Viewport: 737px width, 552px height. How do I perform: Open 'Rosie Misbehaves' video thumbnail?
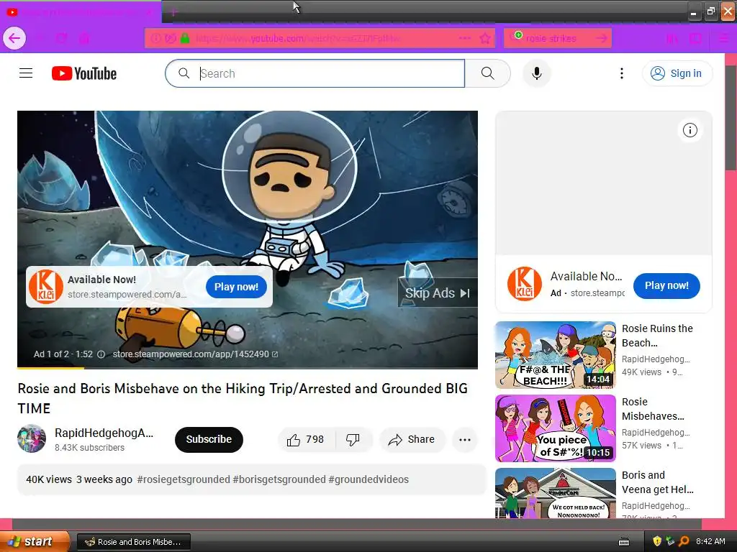(x=555, y=428)
